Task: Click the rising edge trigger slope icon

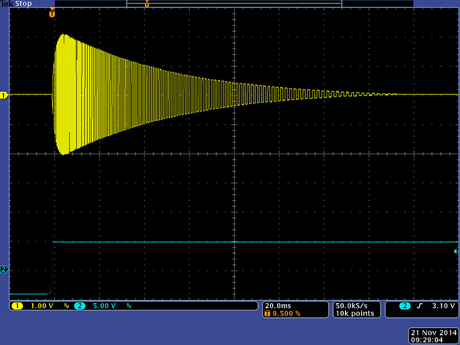Action: (x=421, y=306)
